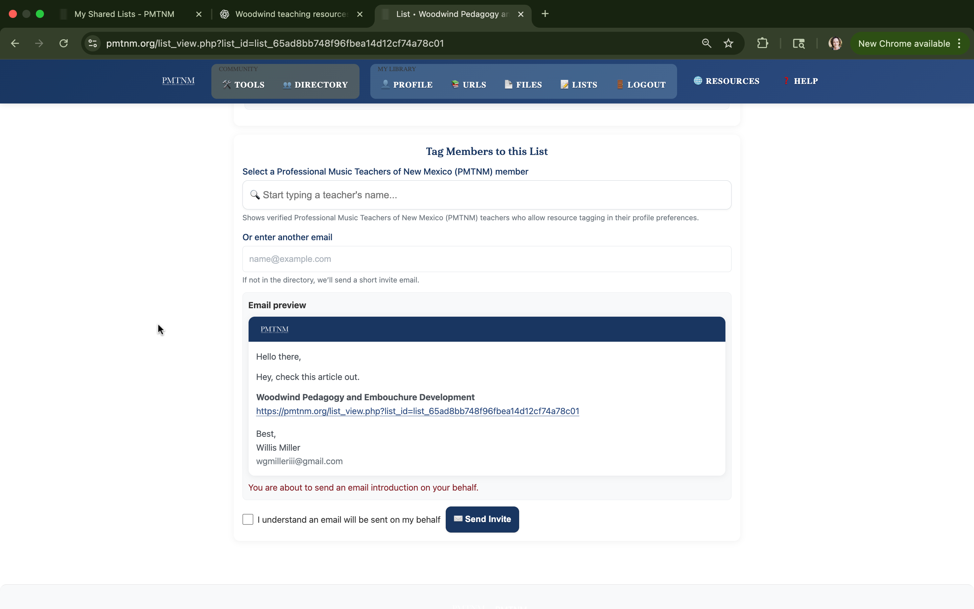The height and width of the screenshot is (609, 974).
Task: Go back to previous page
Action: 15,44
